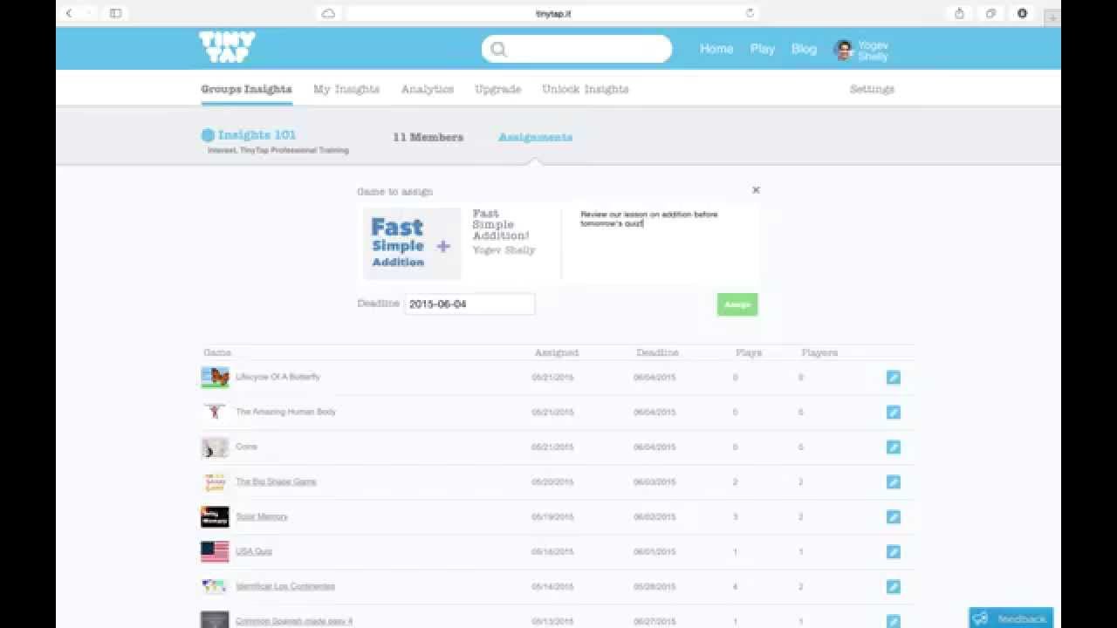Select Assignments tab
This screenshot has width=1117, height=628.
(536, 137)
